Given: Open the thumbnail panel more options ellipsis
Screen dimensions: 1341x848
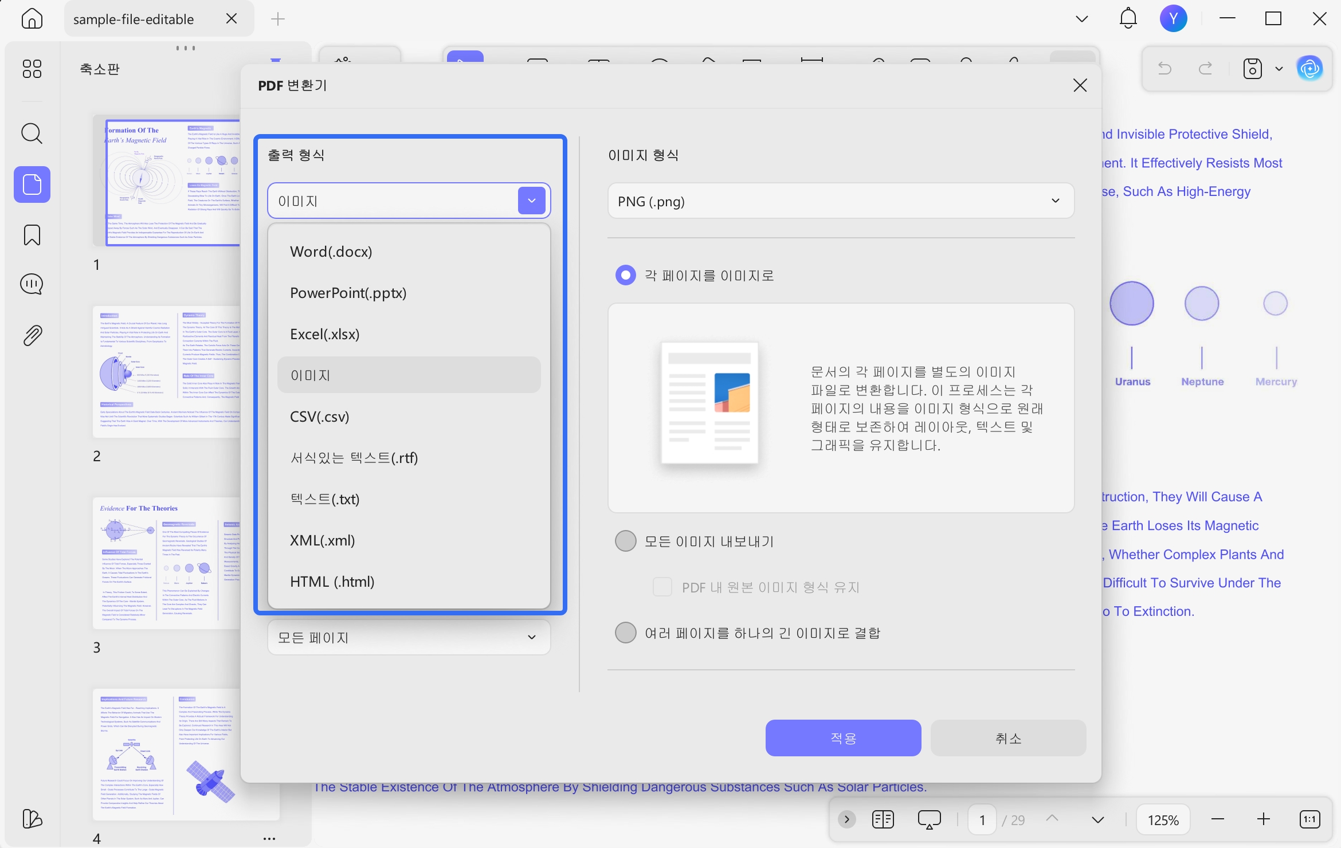Looking at the screenshot, I should point(269,838).
